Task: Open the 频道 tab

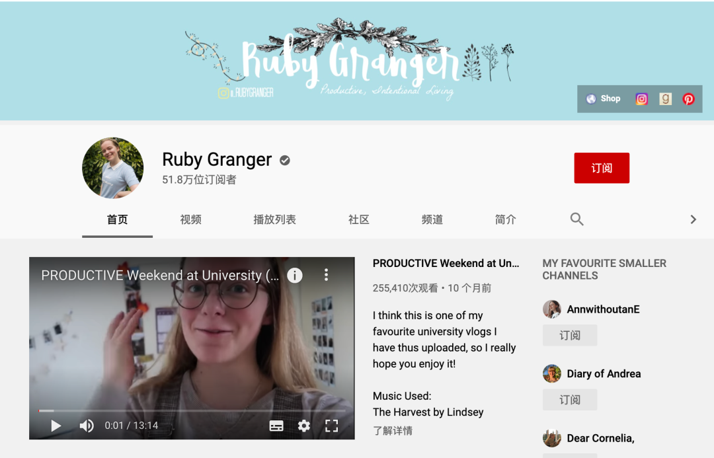Action: [432, 220]
